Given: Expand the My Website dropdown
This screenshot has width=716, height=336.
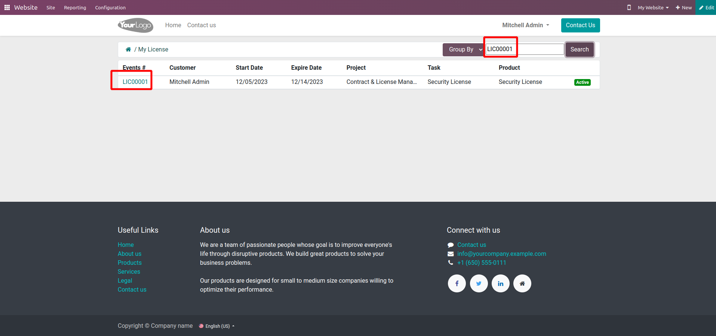Looking at the screenshot, I should click(653, 7).
